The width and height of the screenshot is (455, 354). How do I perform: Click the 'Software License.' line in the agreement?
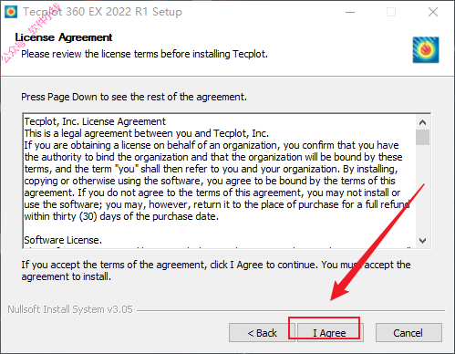[63, 240]
